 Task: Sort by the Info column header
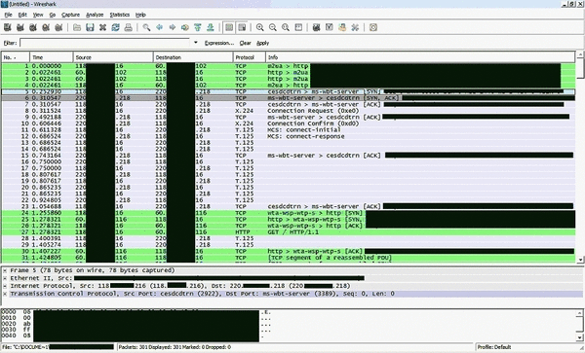click(420, 57)
